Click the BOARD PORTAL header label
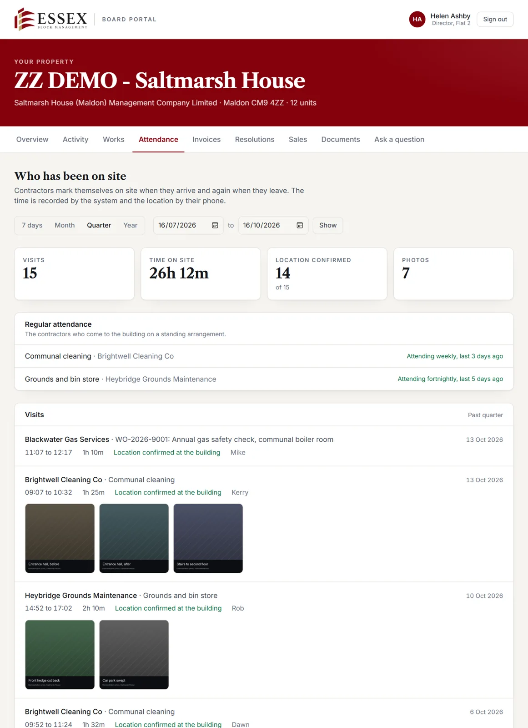The image size is (528, 728). tap(129, 20)
